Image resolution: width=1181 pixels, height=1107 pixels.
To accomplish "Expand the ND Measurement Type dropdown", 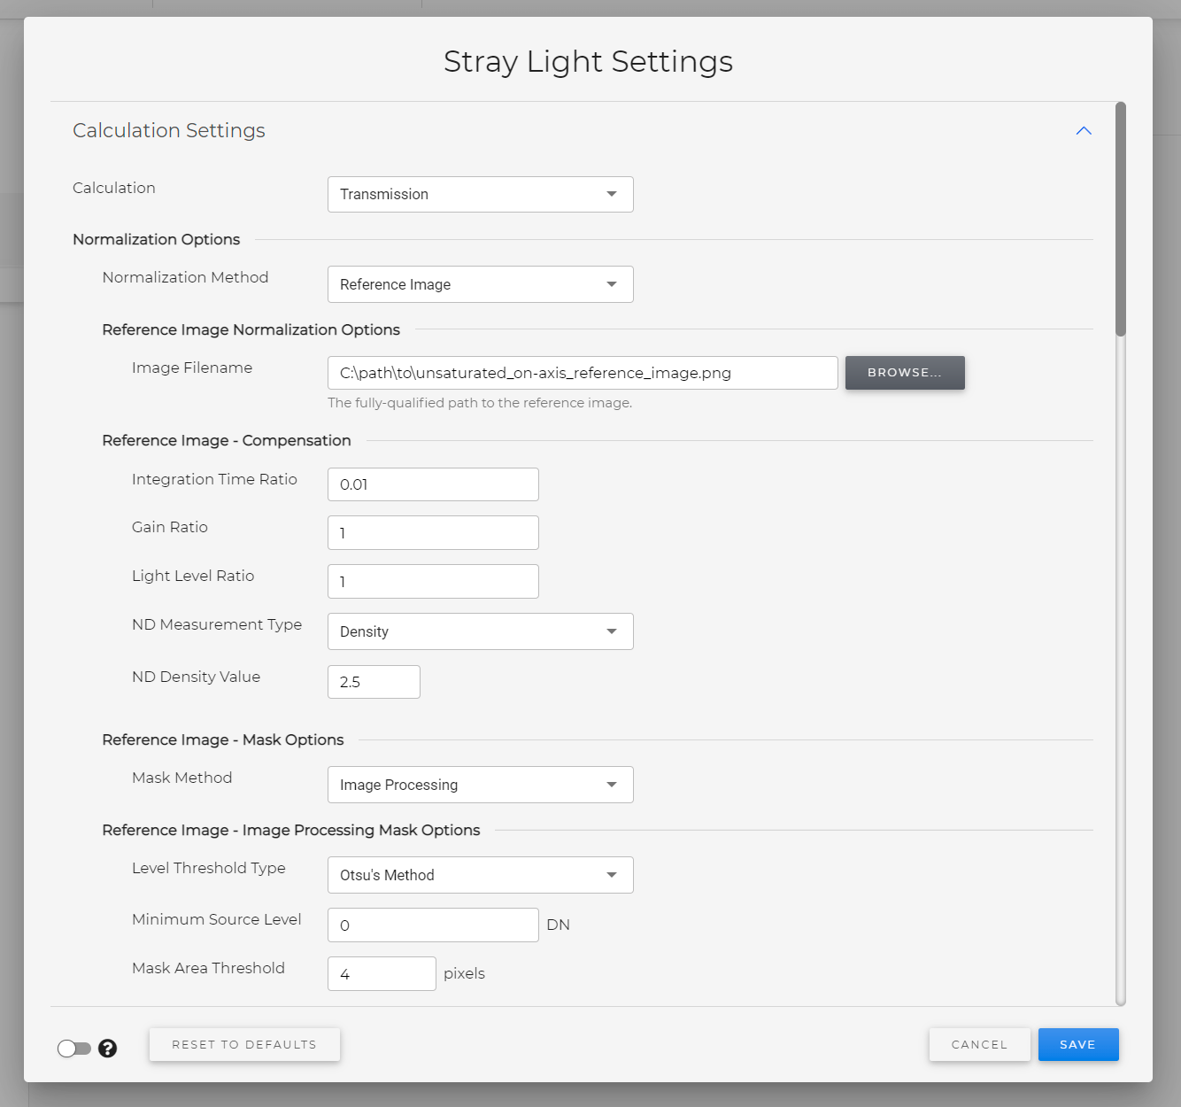I will pos(481,631).
